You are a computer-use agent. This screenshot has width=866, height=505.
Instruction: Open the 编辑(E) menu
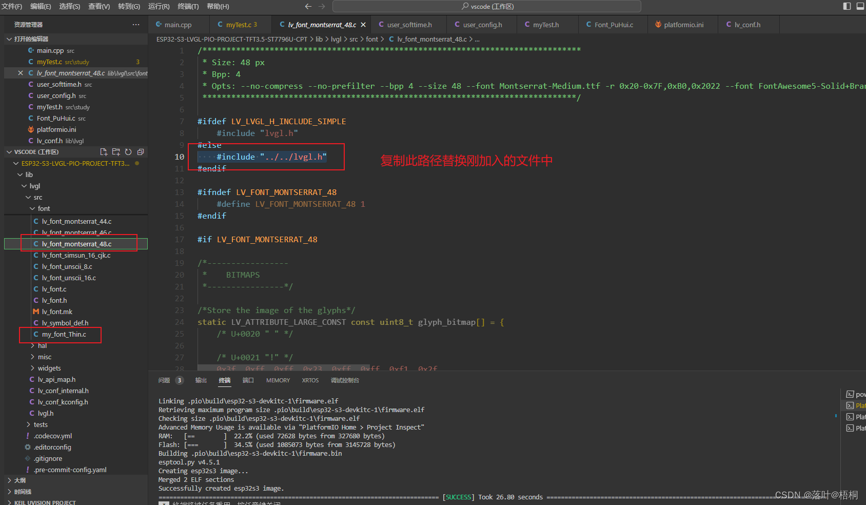[41, 6]
